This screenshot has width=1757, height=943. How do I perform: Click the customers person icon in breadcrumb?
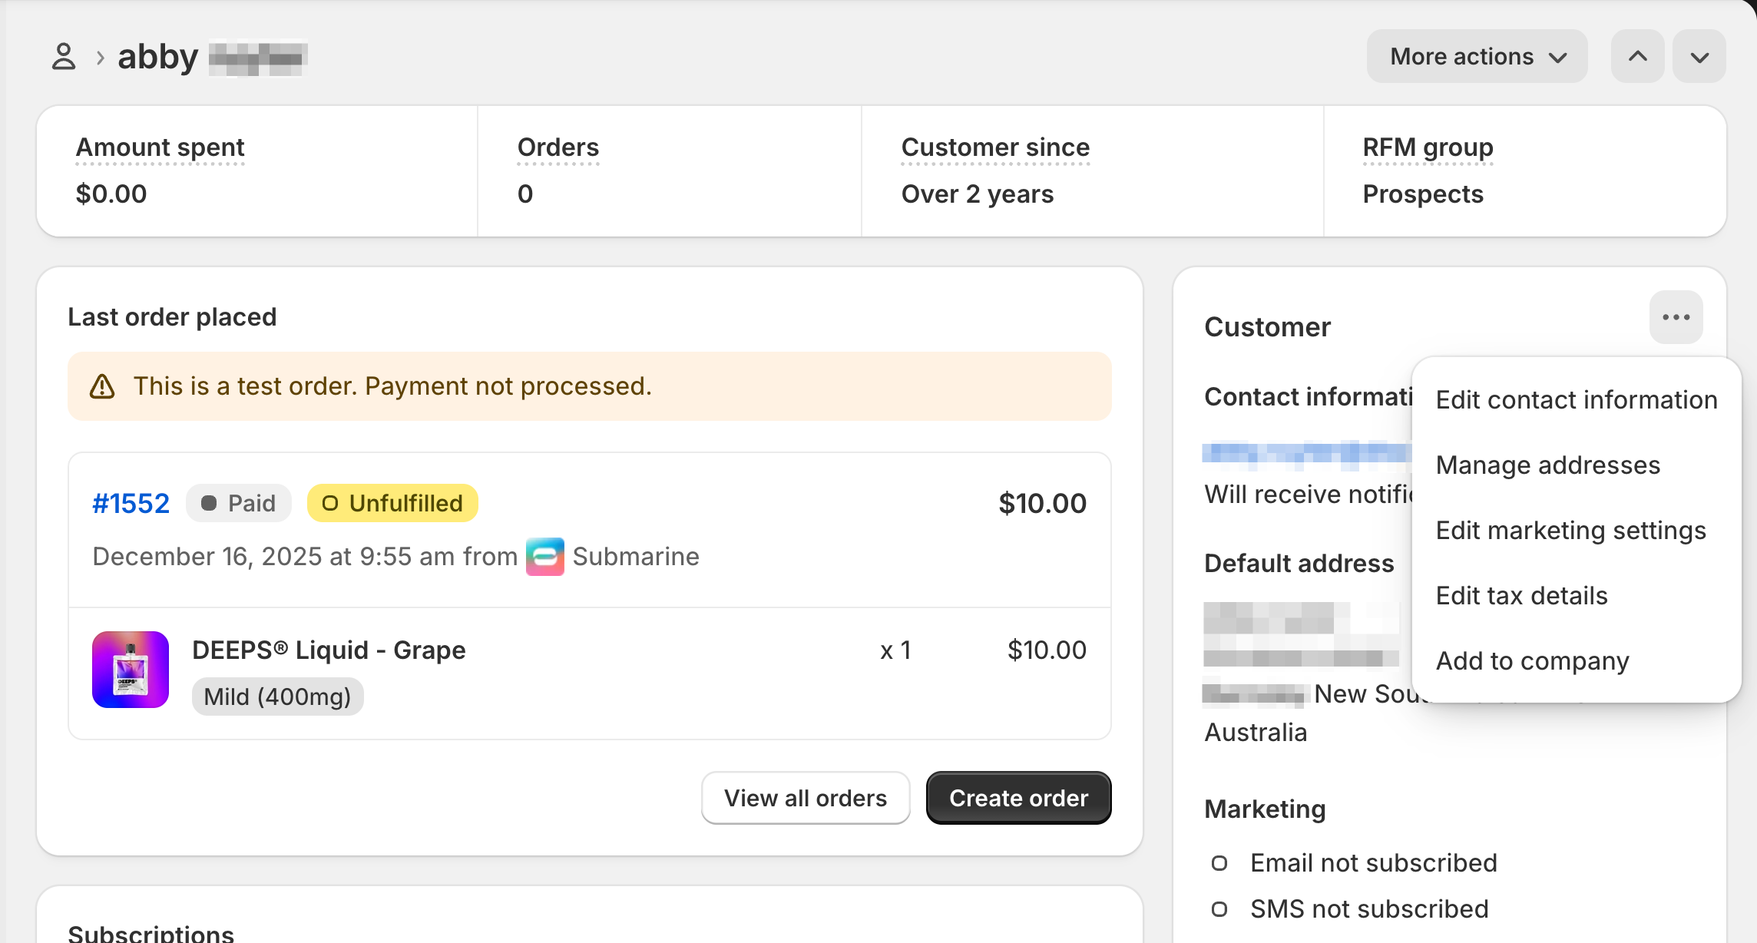pyautogui.click(x=64, y=57)
